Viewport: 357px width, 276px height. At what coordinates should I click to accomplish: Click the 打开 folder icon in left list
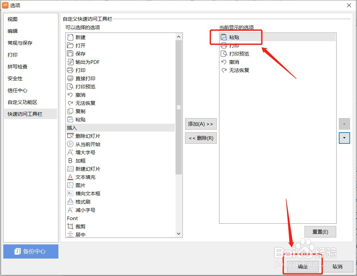click(70, 45)
